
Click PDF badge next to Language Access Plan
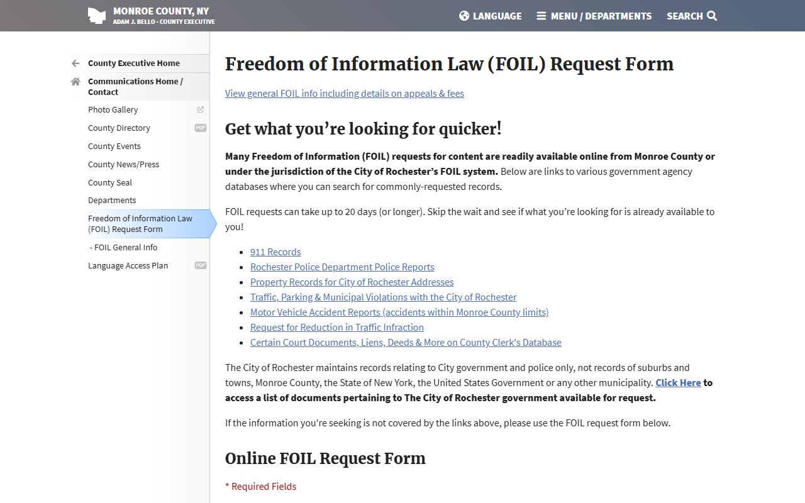point(200,265)
